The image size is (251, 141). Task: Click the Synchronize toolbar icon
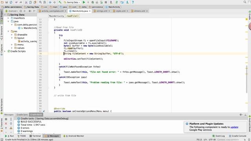(11, 2)
